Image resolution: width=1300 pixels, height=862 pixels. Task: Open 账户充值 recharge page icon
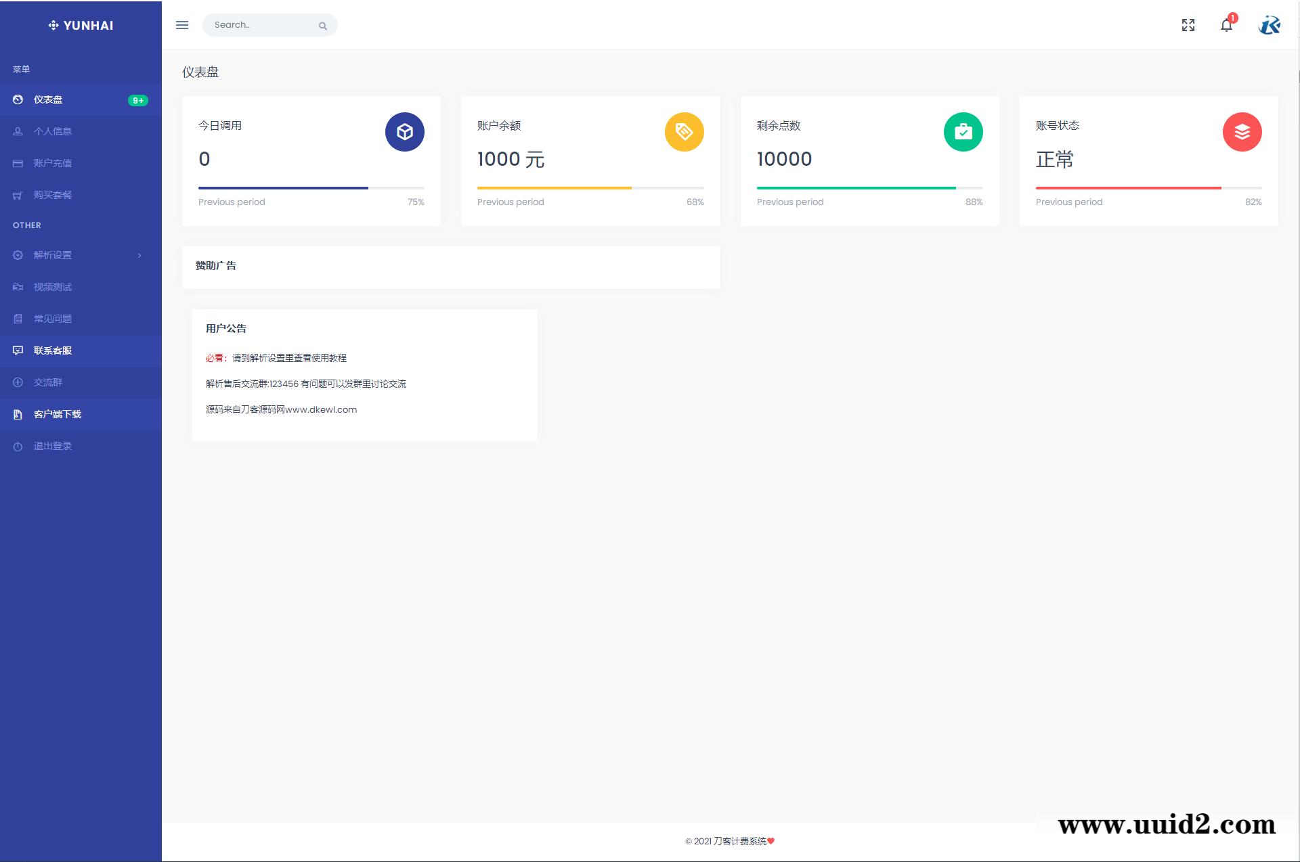[x=18, y=163]
